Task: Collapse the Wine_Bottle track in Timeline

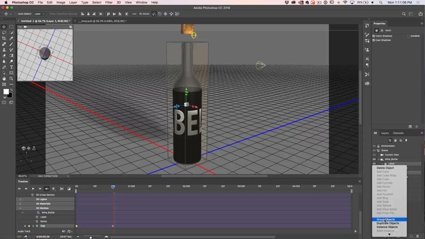Action: tap(23, 212)
